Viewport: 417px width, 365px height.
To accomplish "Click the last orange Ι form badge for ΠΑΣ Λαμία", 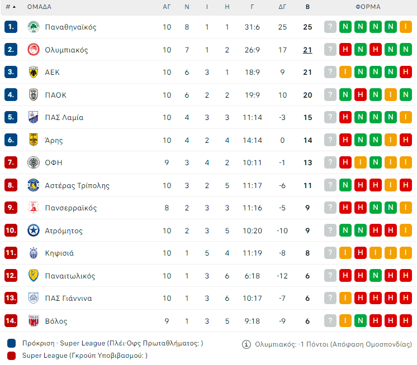I will [406, 117].
